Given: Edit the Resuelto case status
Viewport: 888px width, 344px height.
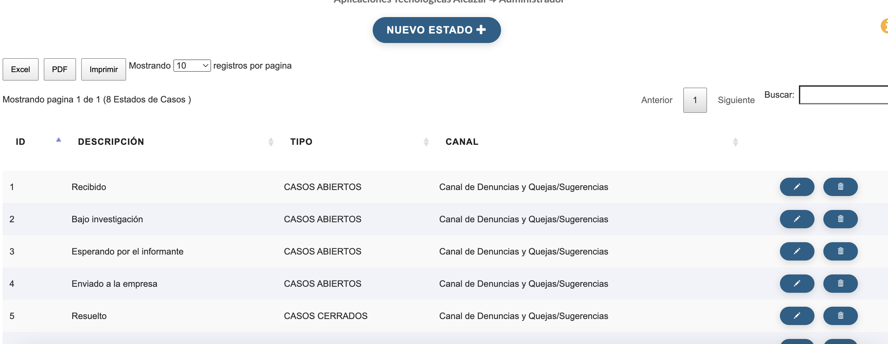Looking at the screenshot, I should (797, 316).
